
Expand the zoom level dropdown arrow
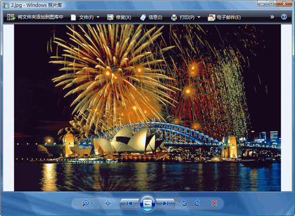(x=92, y=203)
